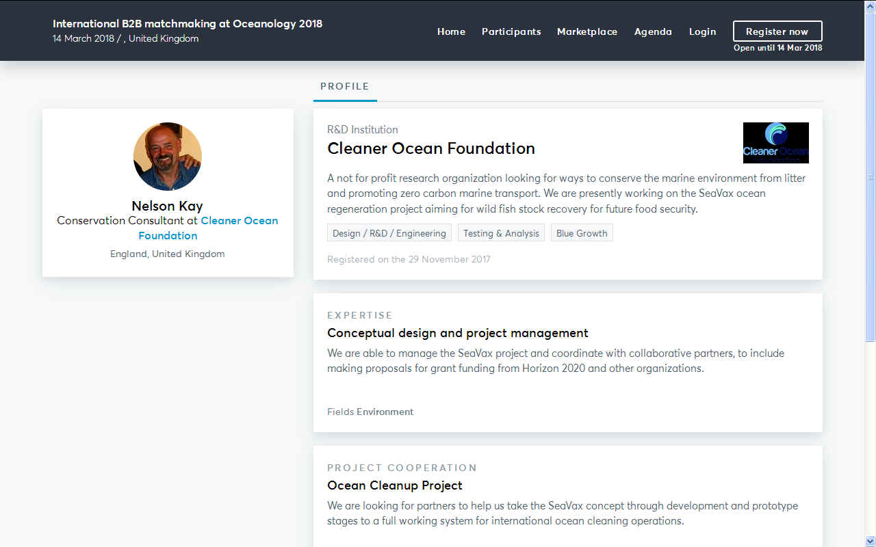Open the Cleaner Ocean Foundation link under Nelson Kay

(208, 228)
